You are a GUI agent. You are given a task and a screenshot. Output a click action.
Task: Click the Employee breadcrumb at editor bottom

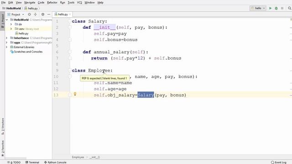pos(78,157)
